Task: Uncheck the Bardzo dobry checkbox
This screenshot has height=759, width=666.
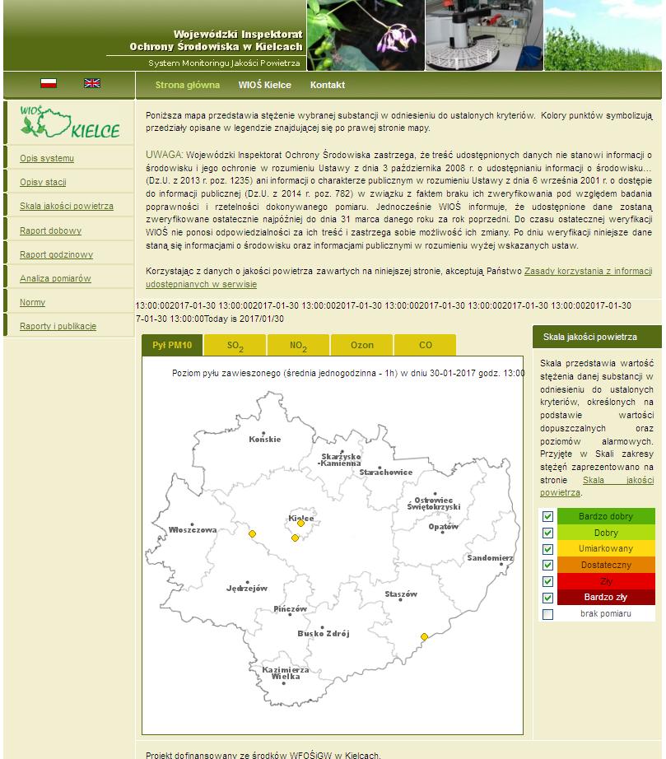Action: pyautogui.click(x=547, y=516)
